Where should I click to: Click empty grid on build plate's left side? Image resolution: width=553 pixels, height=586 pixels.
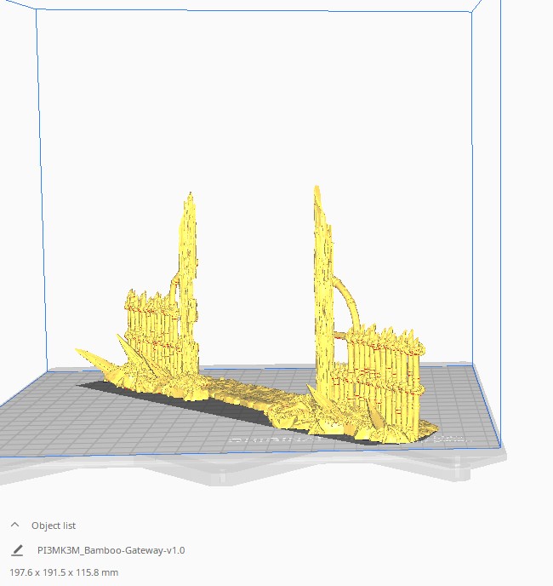tap(51, 417)
